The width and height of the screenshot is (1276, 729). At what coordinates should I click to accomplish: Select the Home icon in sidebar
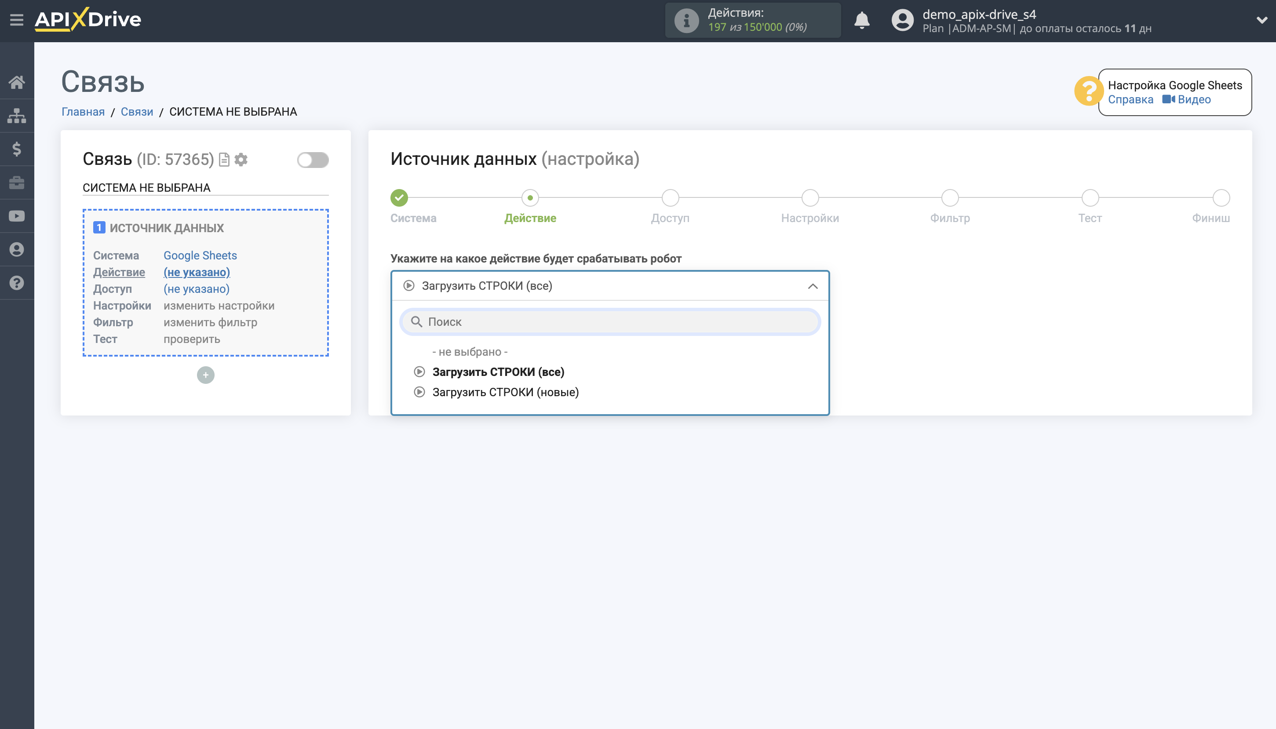pos(17,82)
